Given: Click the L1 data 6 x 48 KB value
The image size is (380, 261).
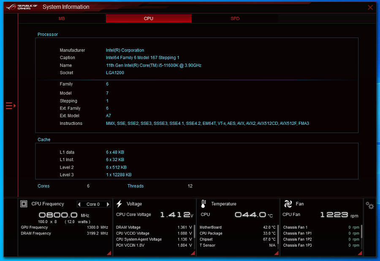Looking at the screenshot, I should tap(115, 152).
